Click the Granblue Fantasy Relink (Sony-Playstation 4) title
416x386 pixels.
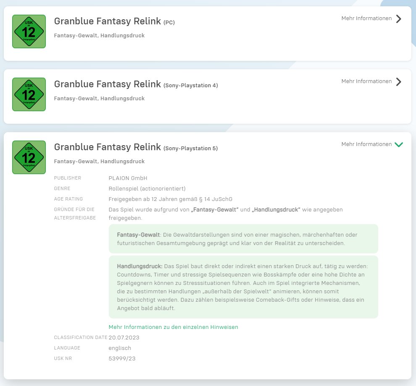136,84
